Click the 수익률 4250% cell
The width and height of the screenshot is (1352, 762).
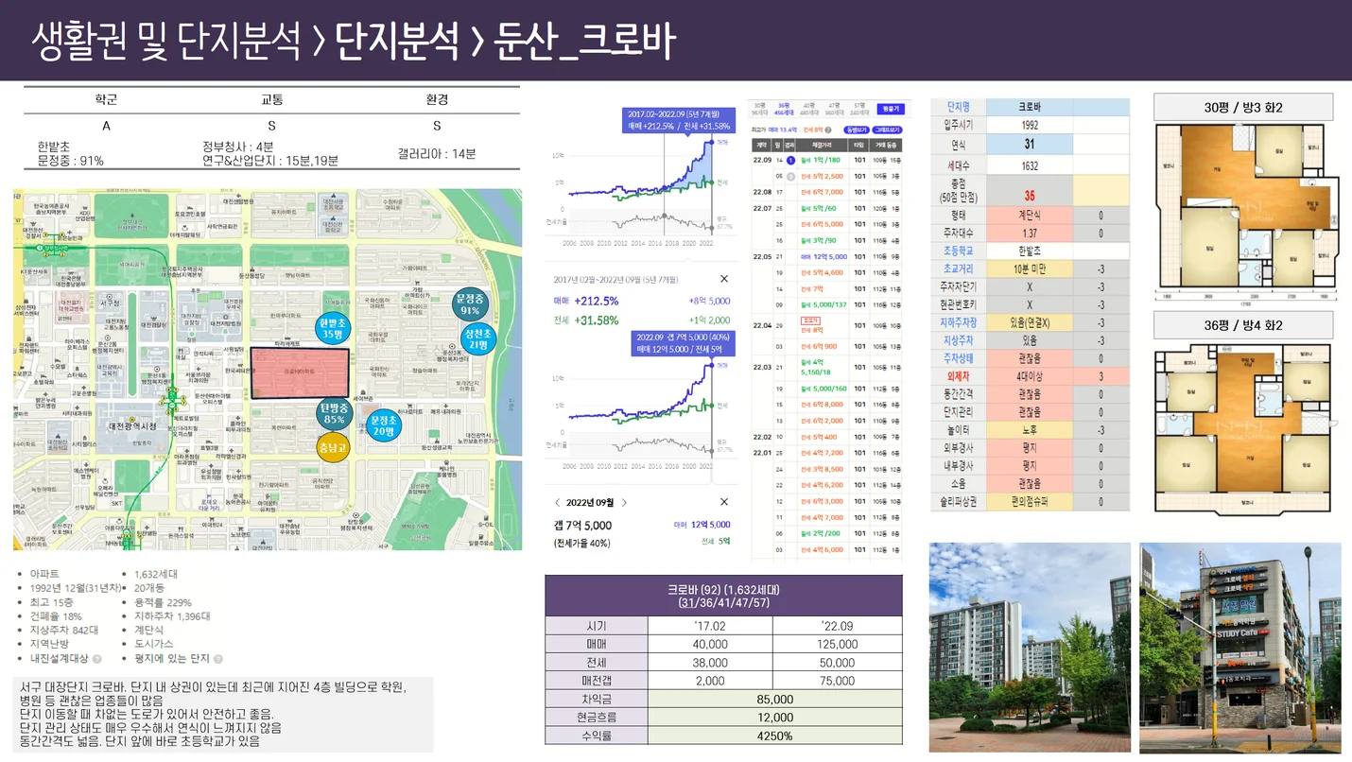(x=774, y=736)
